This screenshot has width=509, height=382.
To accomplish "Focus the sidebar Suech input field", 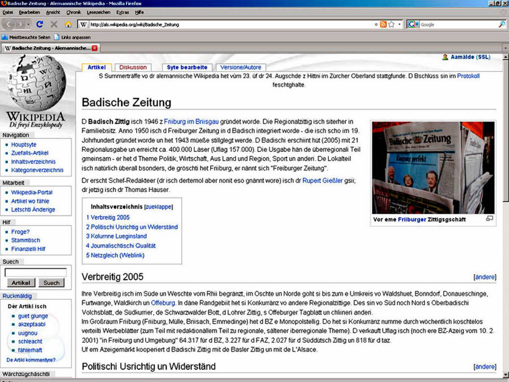I will [x=36, y=273].
